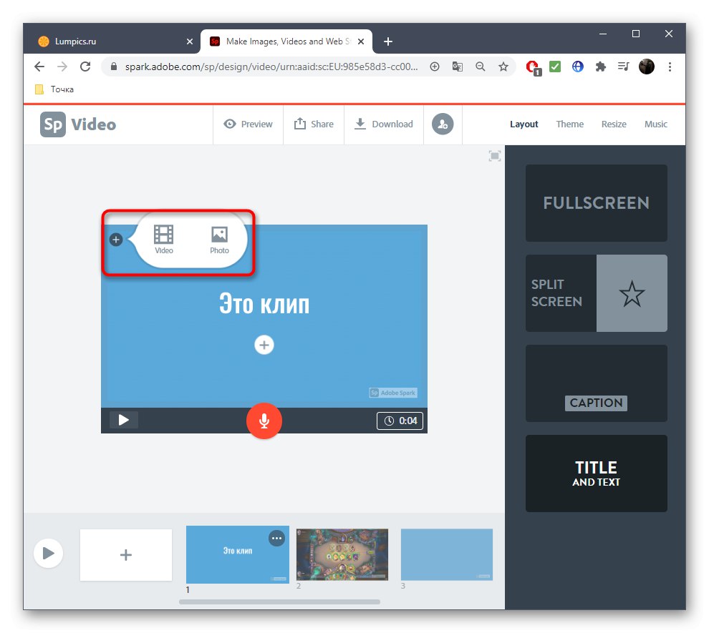
Task: Open the browser extensions puzzle menu
Action: point(600,67)
